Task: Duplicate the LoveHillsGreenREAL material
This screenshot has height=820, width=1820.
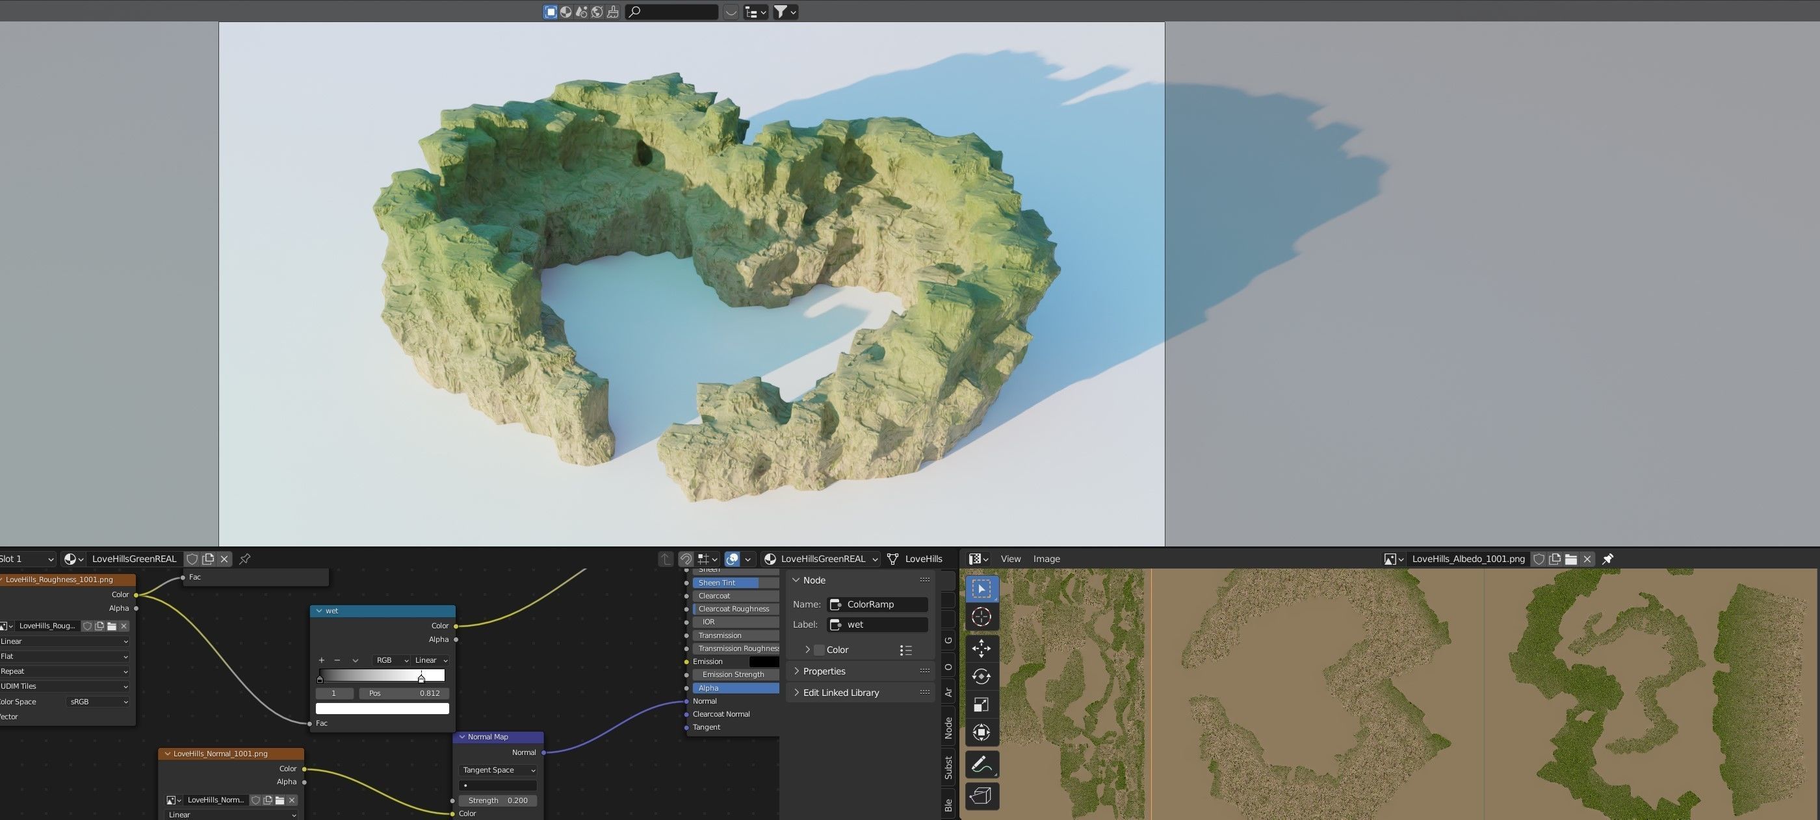Action: tap(209, 559)
